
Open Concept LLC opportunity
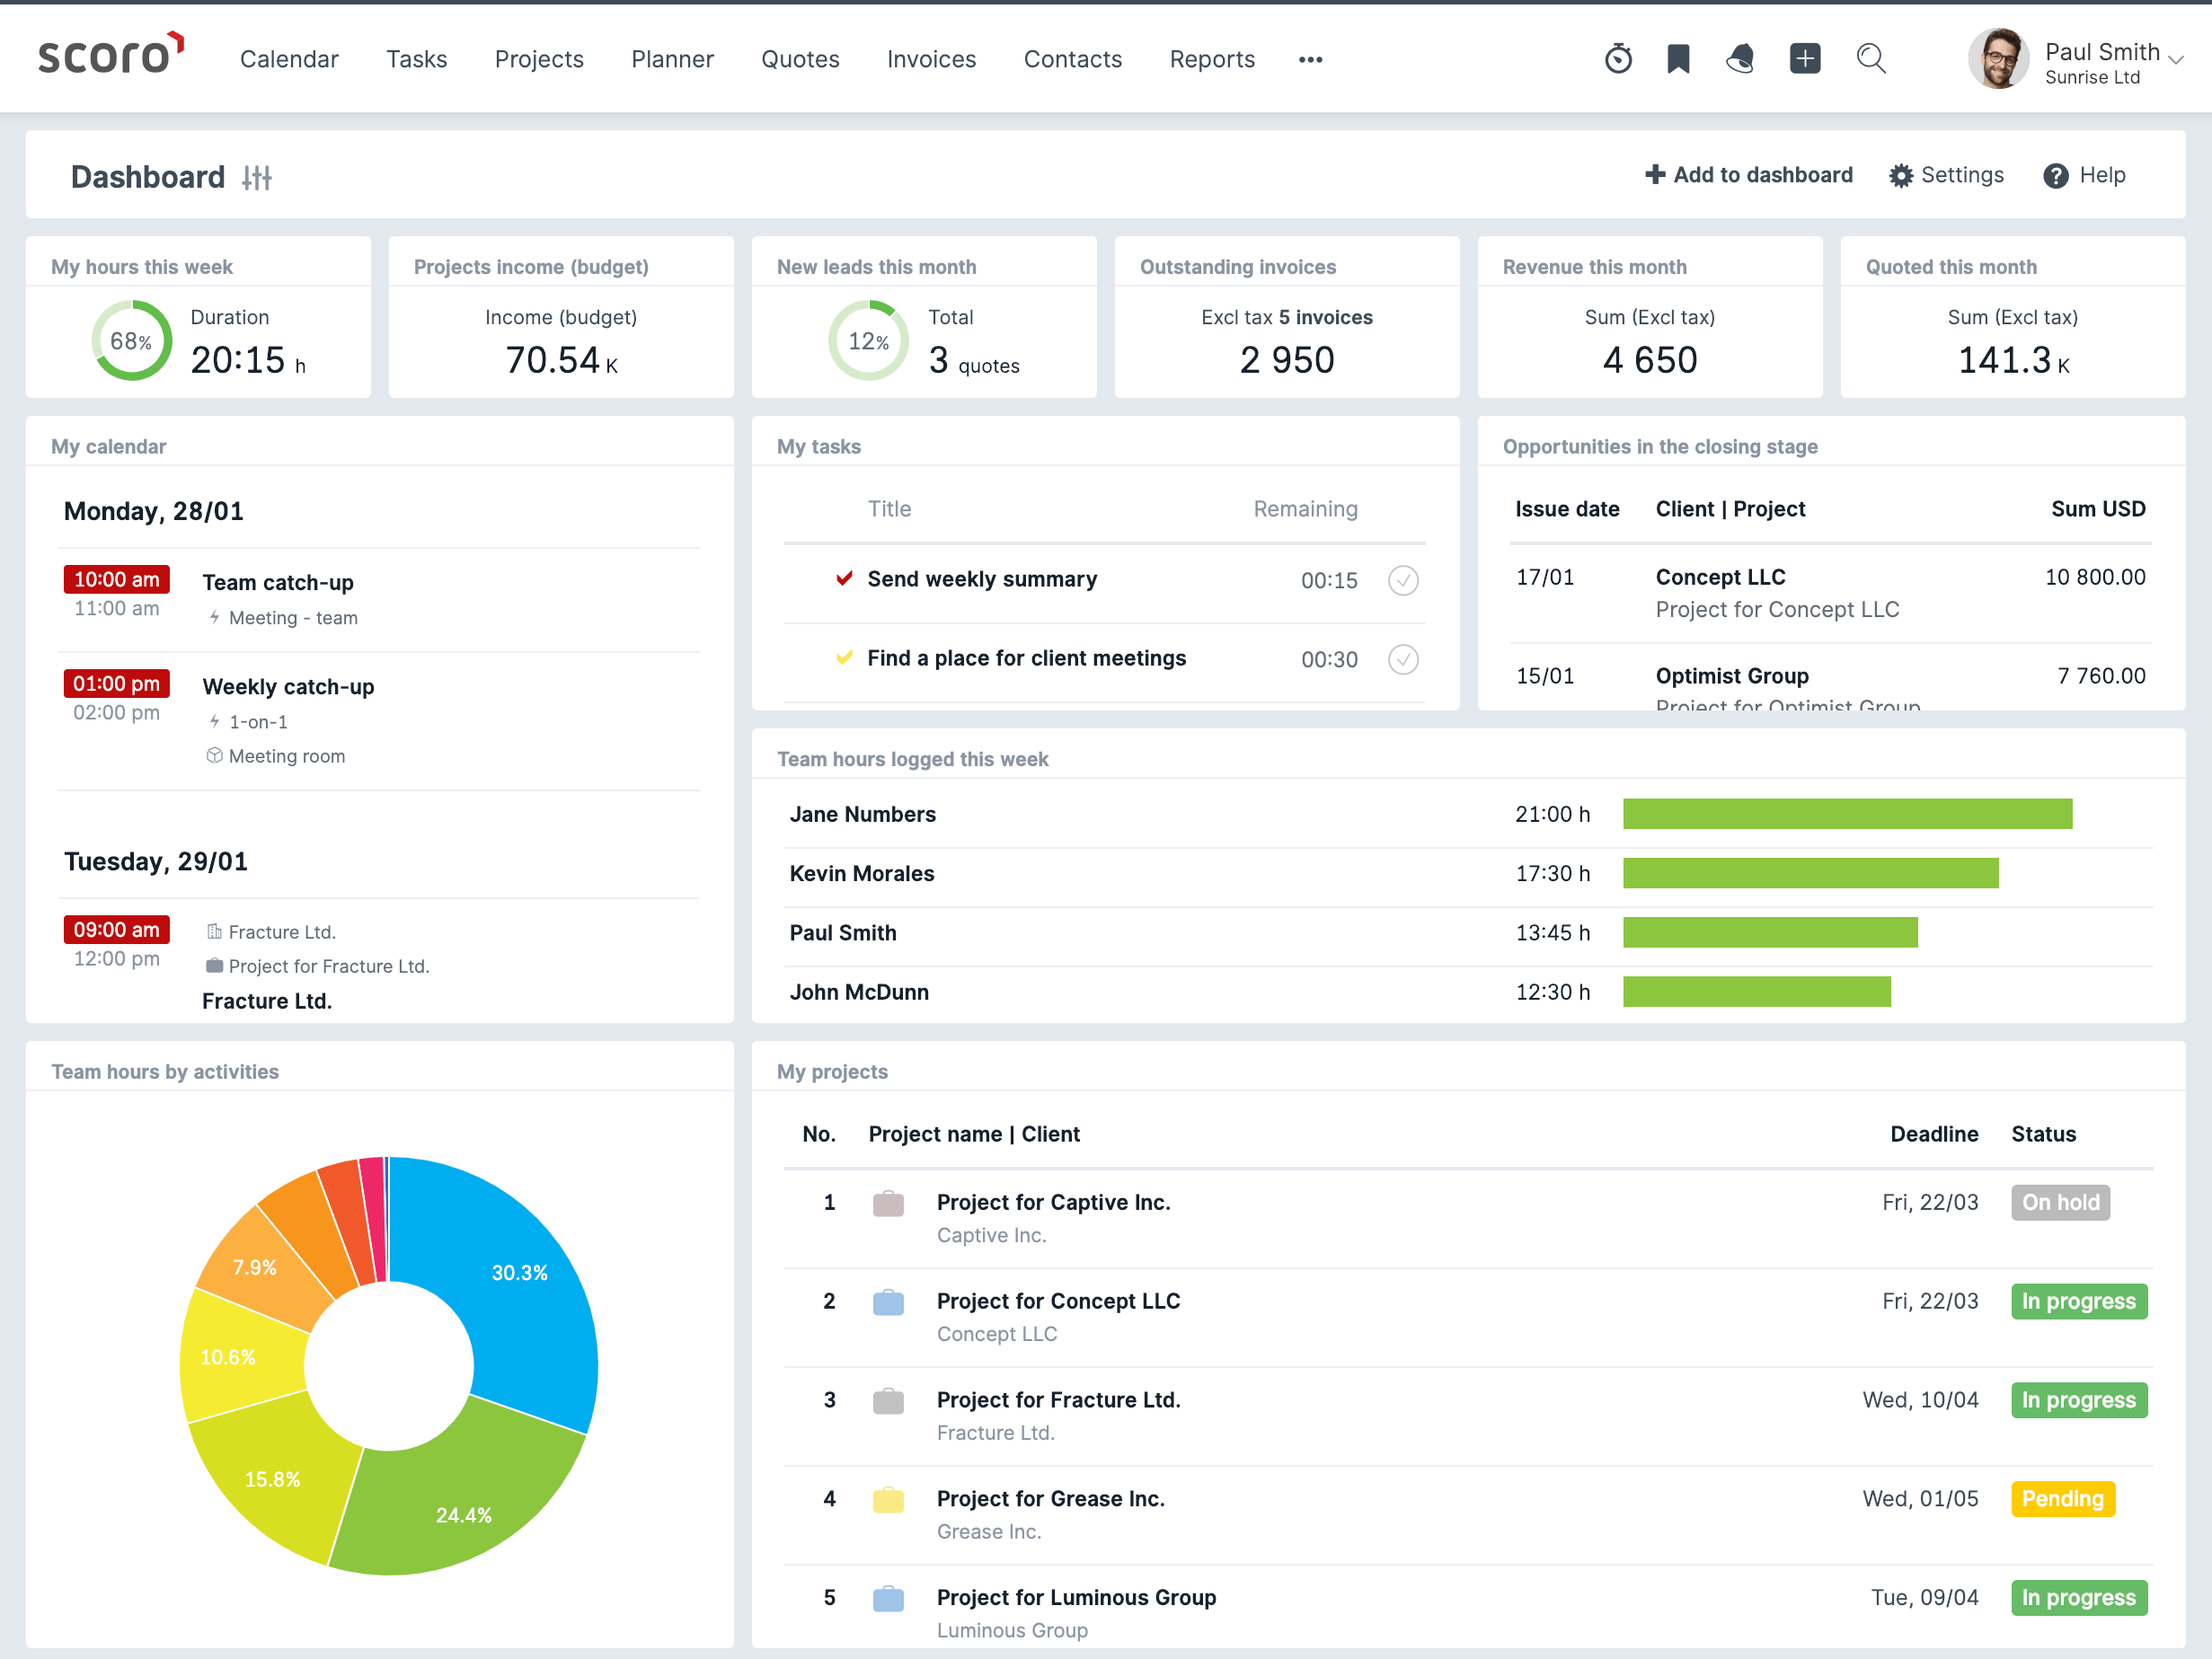click(x=1720, y=577)
